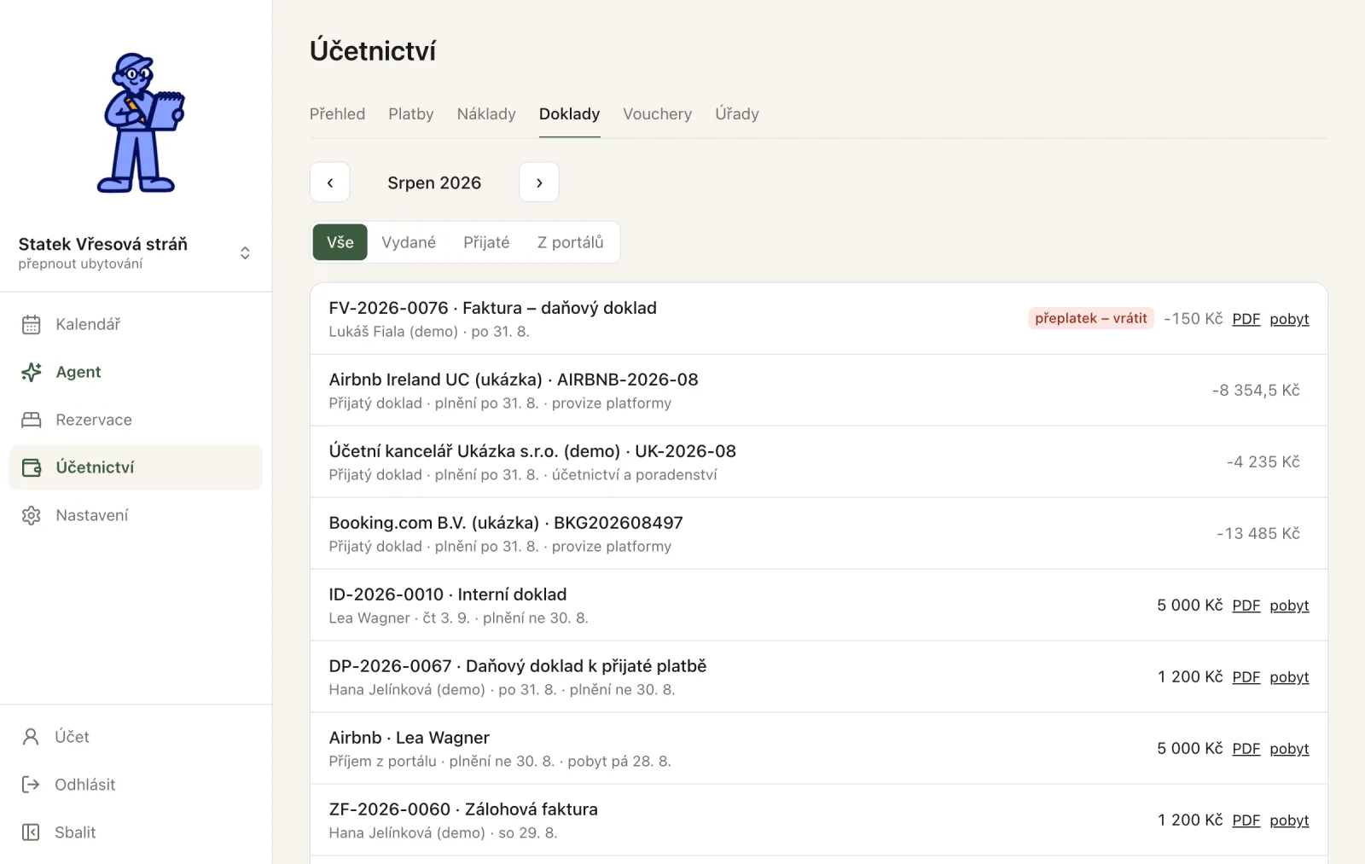Click the collapse sidebar icon beside Sbalit

click(x=31, y=832)
